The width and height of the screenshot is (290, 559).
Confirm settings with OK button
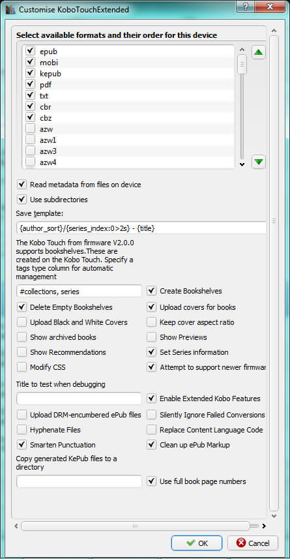pos(197,543)
